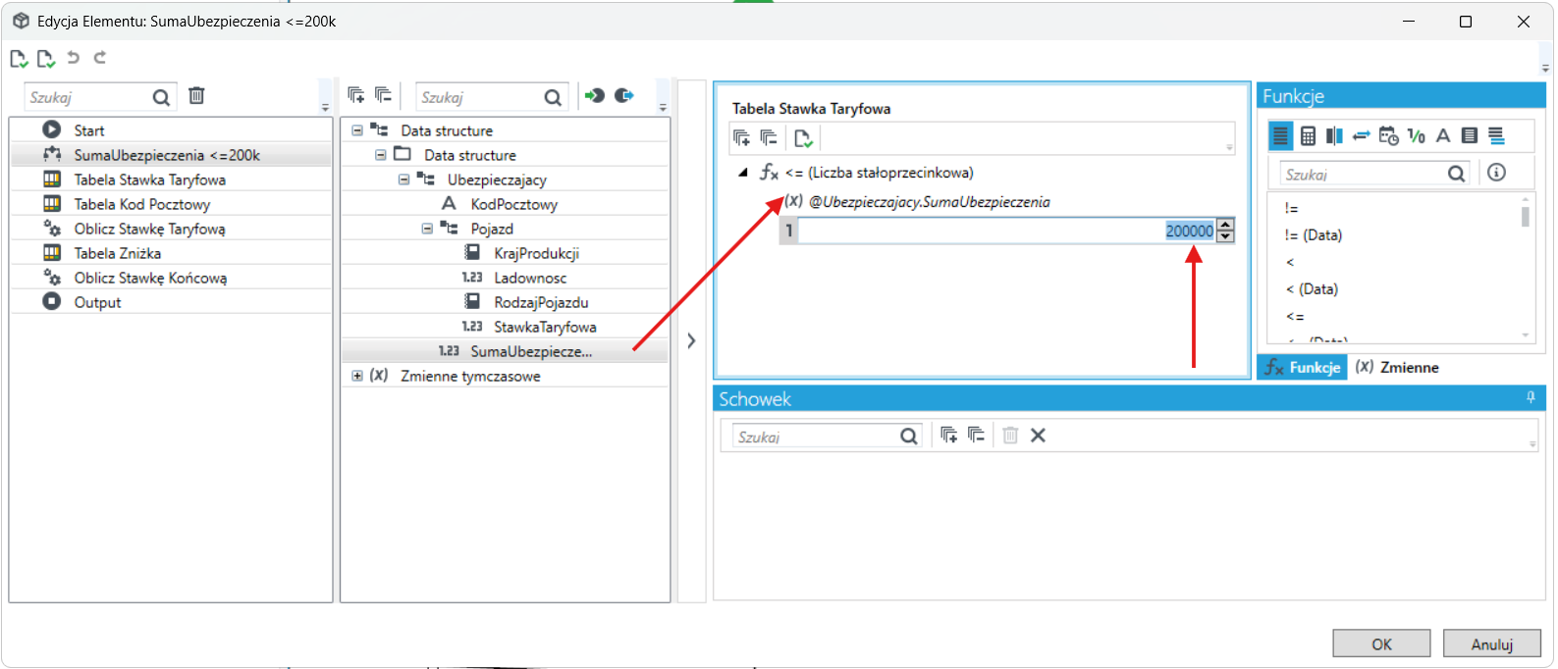This screenshot has height=669, width=1558.
Task: Switch to the Funkcje tab
Action: coord(1303,367)
